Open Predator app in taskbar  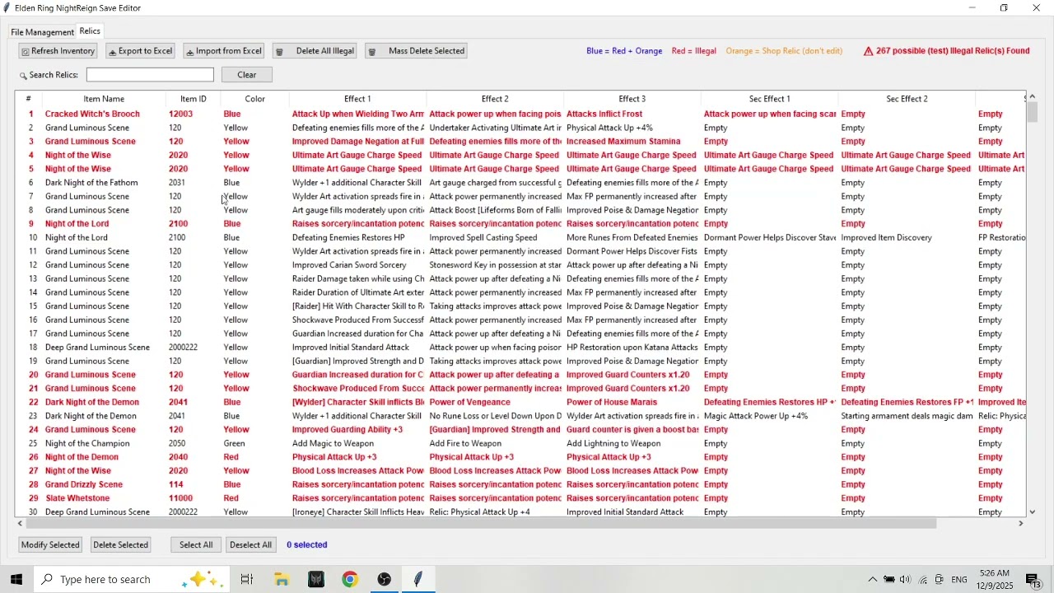pos(316,580)
